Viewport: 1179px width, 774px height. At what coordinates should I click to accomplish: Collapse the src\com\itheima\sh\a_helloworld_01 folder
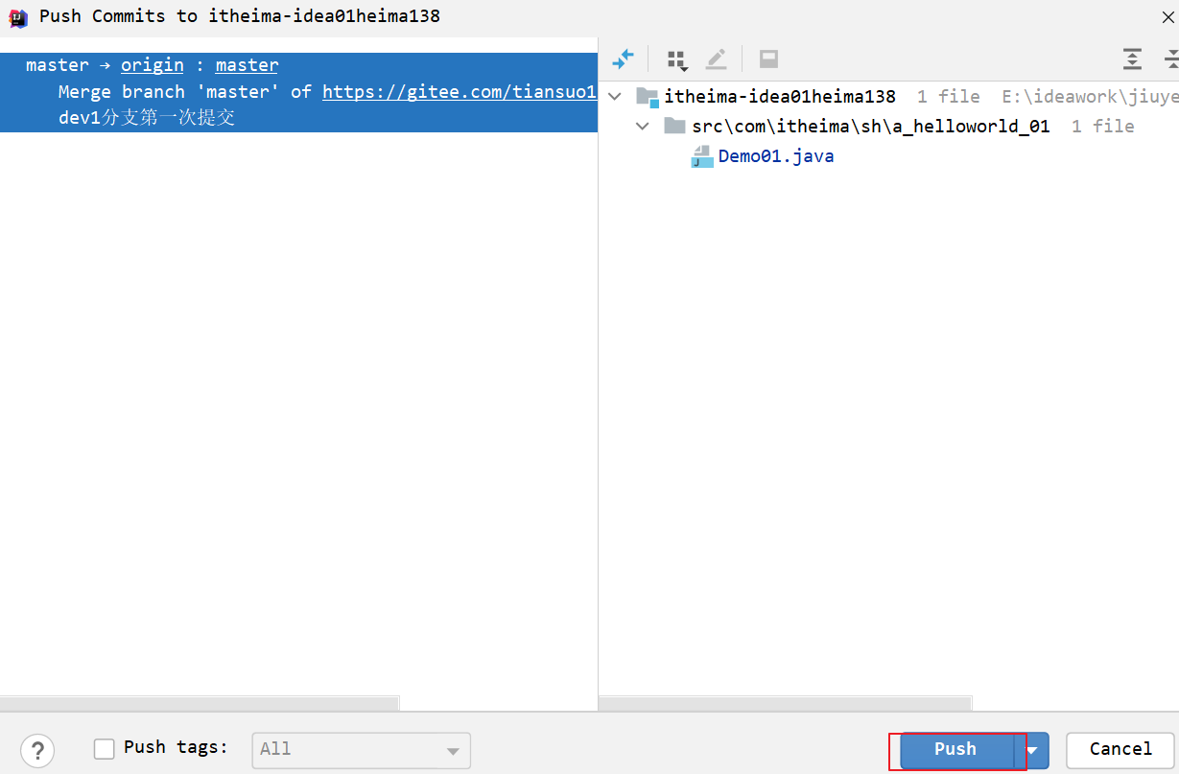point(643,127)
